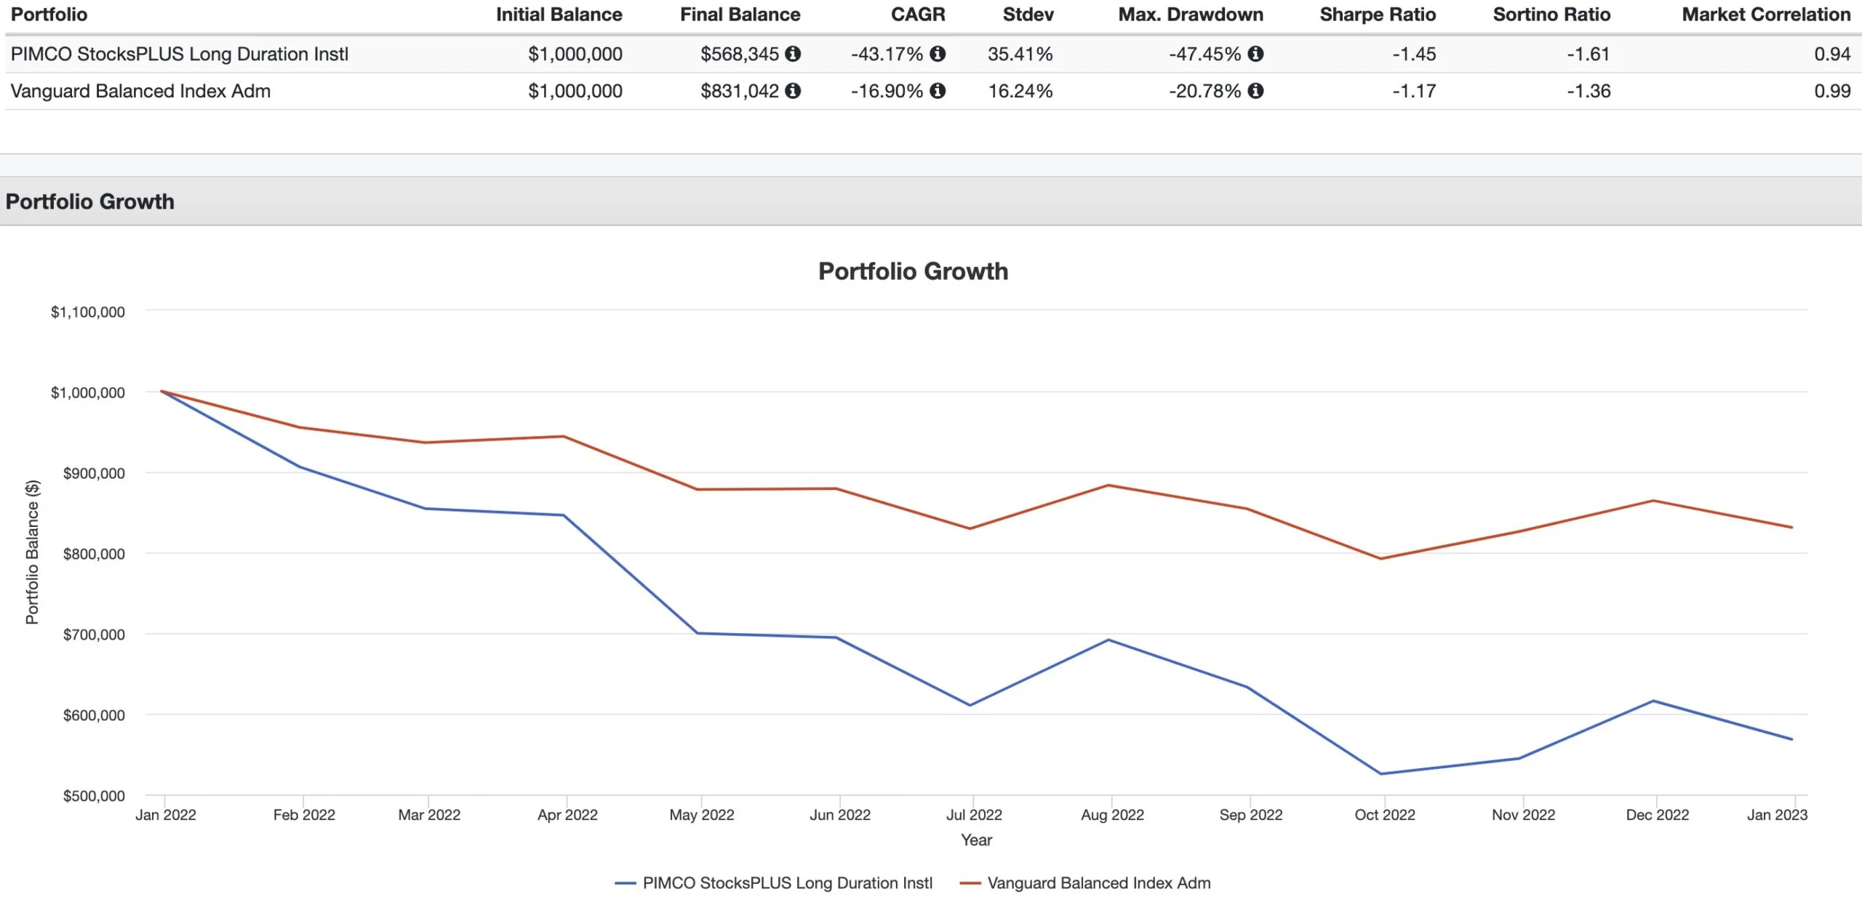This screenshot has width=1862, height=902.
Task: Click the Dec 2022 point on red Vanguard line
Action: [x=1653, y=500]
